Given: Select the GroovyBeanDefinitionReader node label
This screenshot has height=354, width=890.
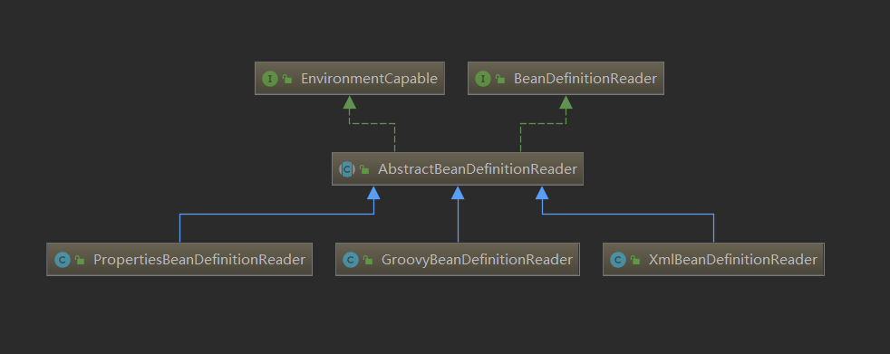Looking at the screenshot, I should click(478, 260).
